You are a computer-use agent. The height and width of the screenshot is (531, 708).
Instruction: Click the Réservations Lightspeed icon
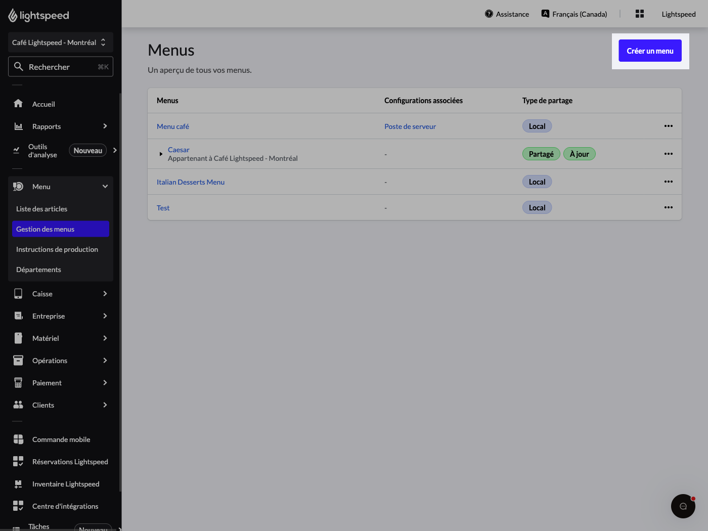(18, 462)
